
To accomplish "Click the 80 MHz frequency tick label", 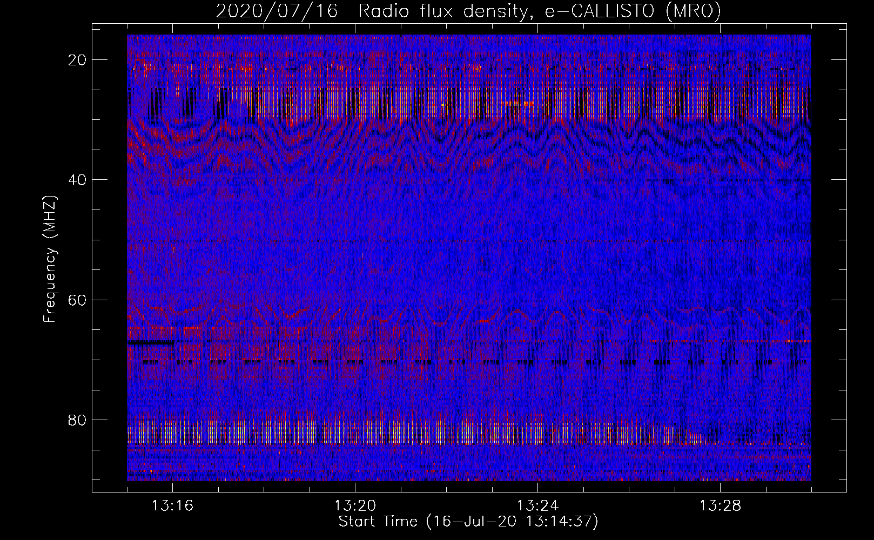I will (78, 420).
